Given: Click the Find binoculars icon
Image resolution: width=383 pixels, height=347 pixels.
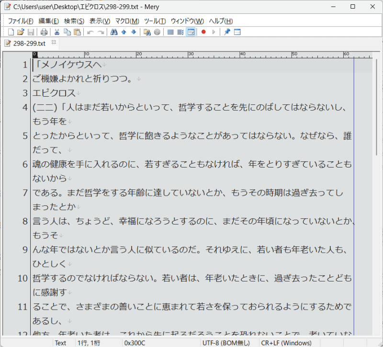Looking at the screenshot, I should coord(114,32).
